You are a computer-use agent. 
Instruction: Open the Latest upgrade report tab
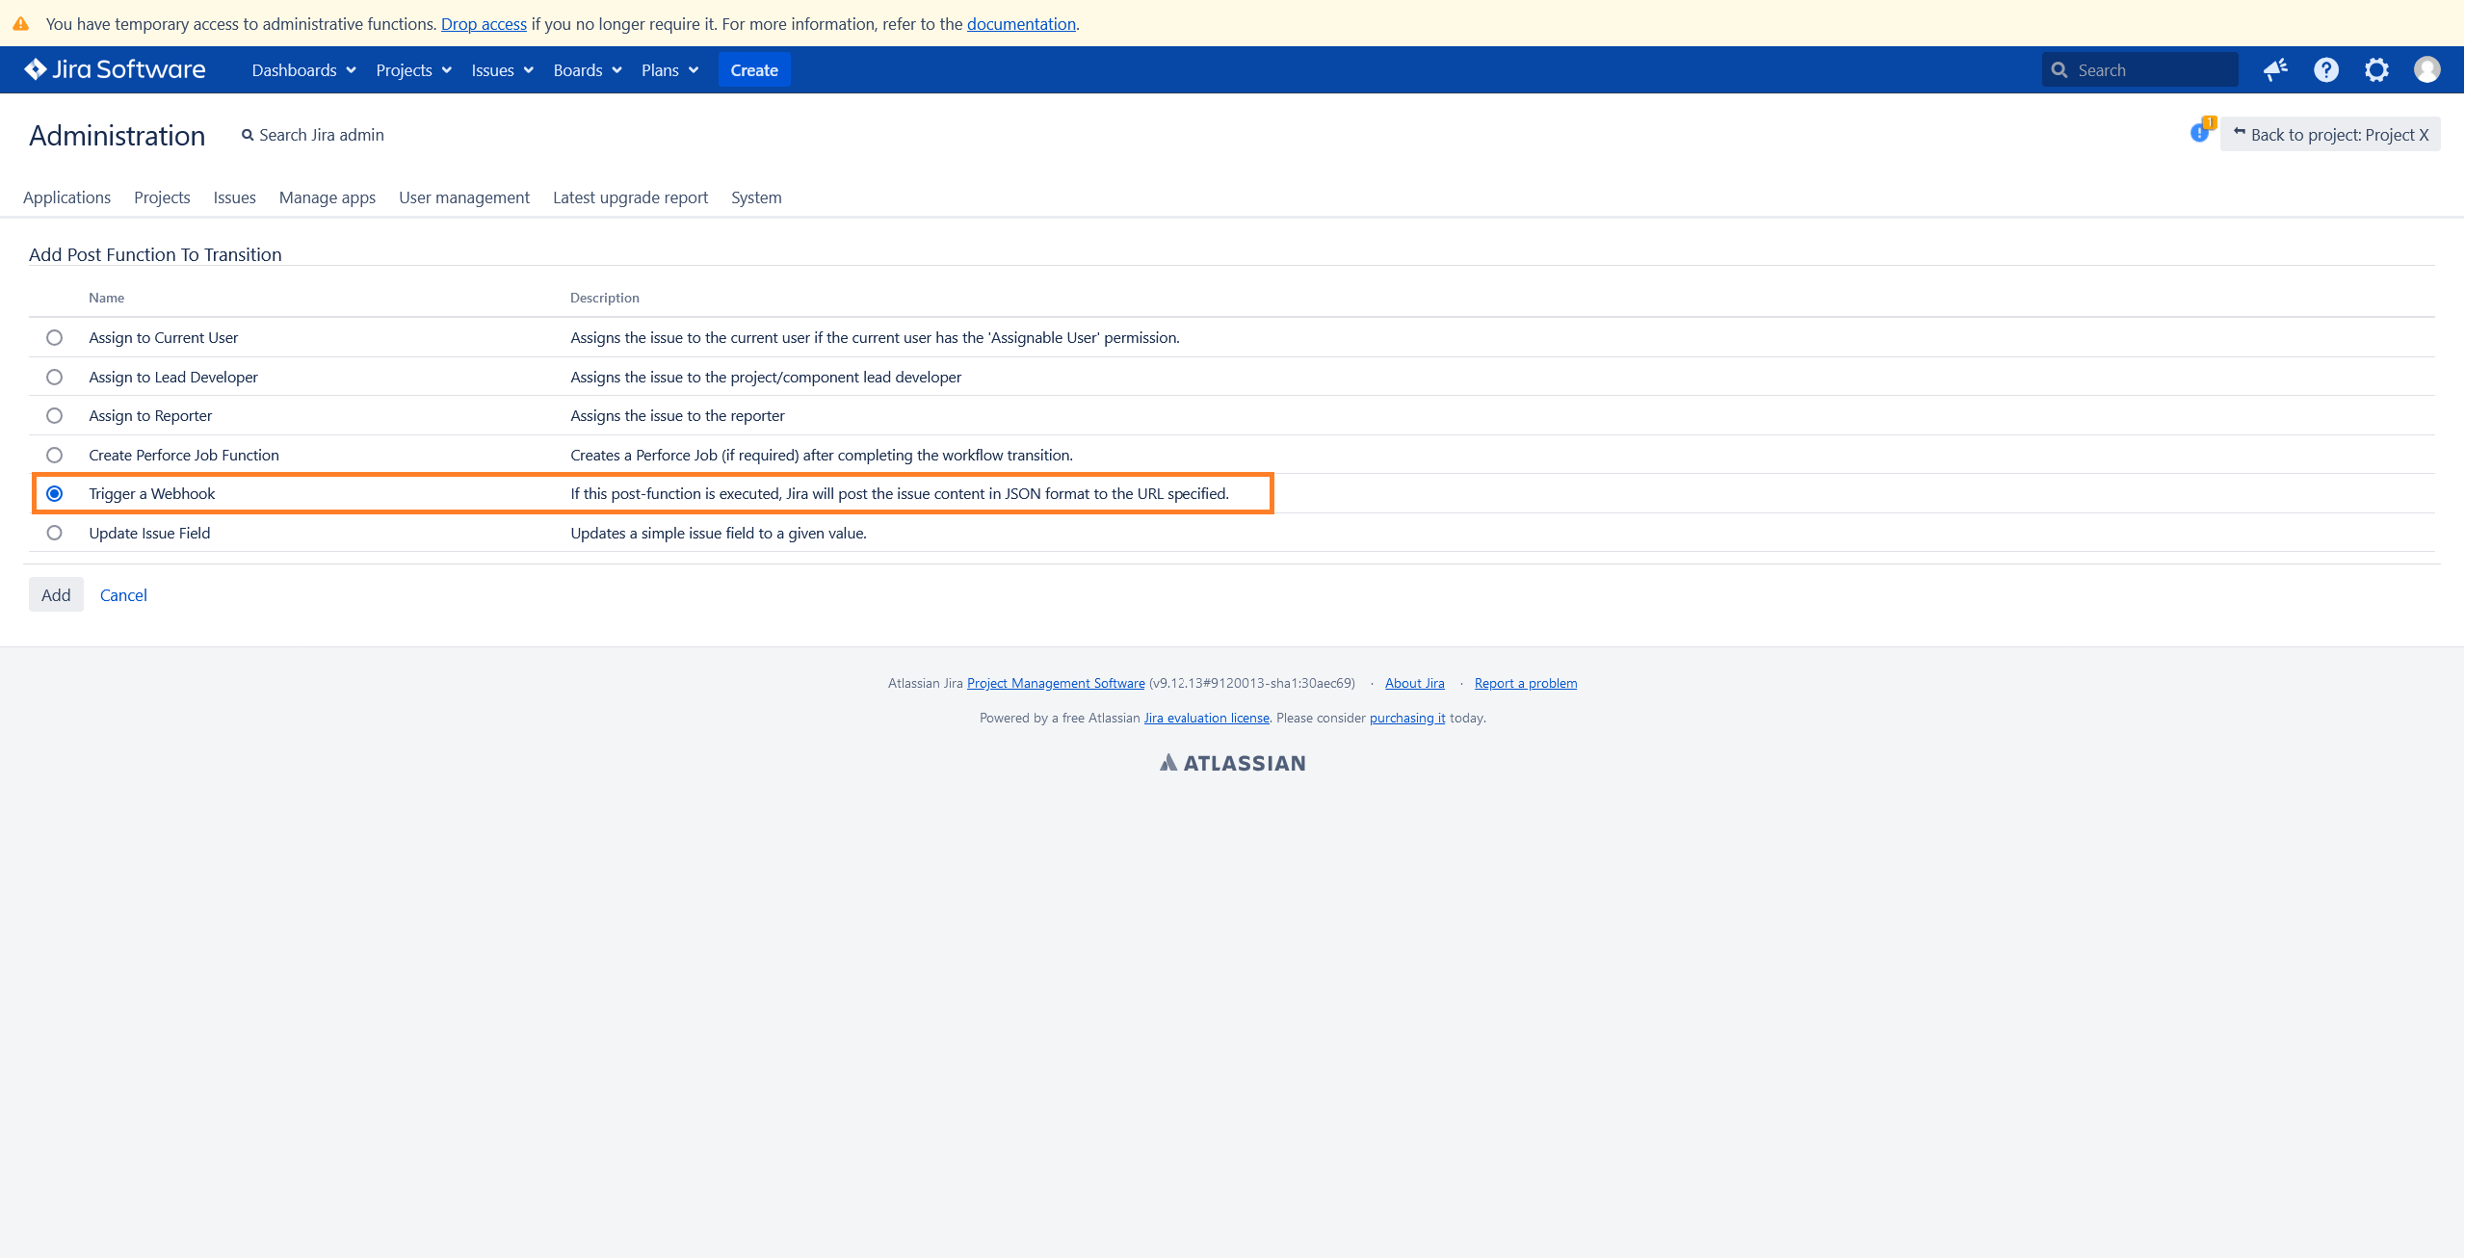coord(630,197)
